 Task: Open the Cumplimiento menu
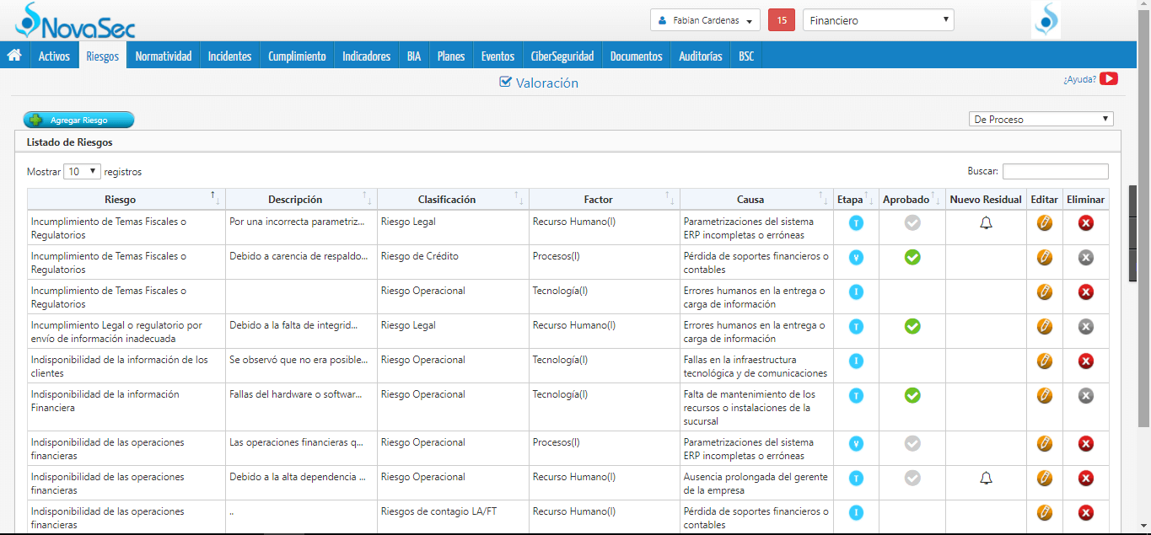[x=297, y=56]
